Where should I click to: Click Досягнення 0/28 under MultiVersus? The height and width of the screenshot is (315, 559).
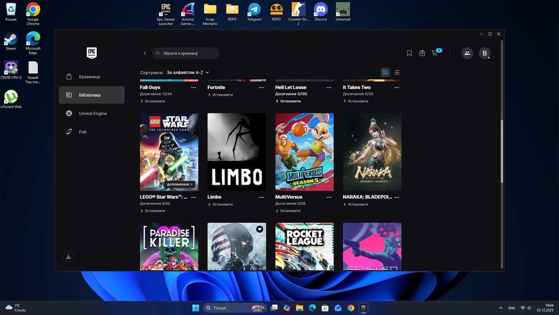tap(290, 204)
